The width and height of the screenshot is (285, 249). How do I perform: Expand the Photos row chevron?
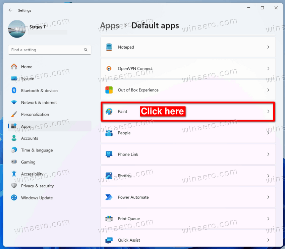tap(268, 176)
